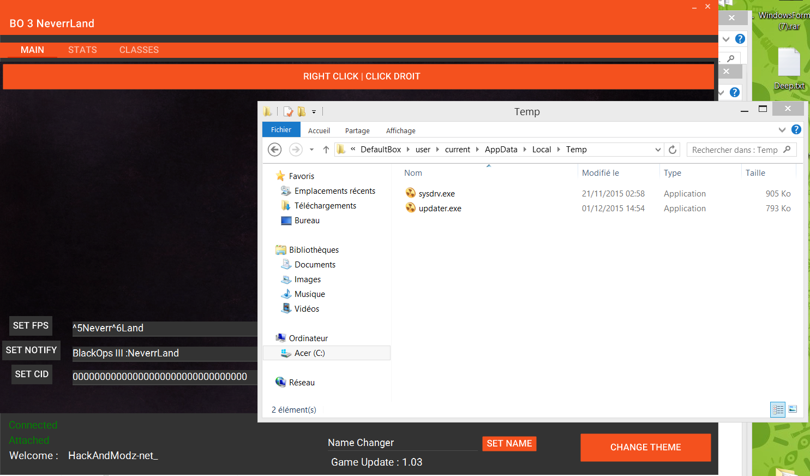Expand the ribbon in the Temp window
The width and height of the screenshot is (810, 476).
point(782,130)
